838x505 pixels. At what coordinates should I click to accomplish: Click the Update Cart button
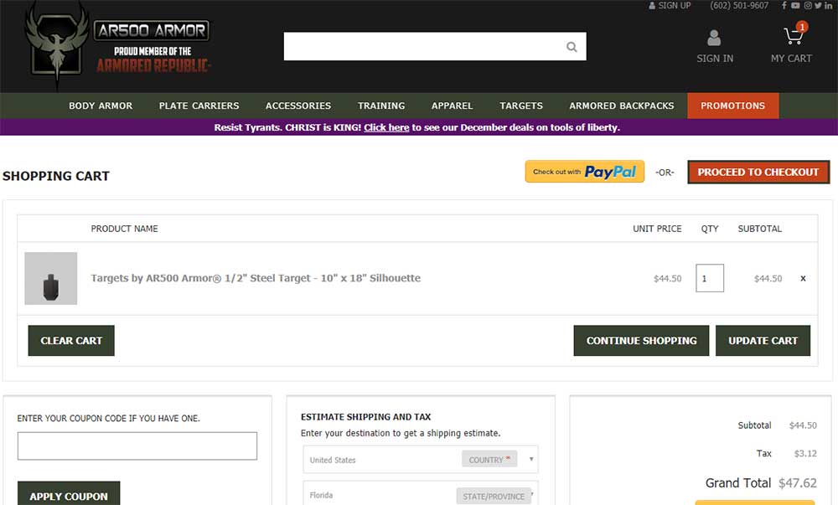coord(763,341)
